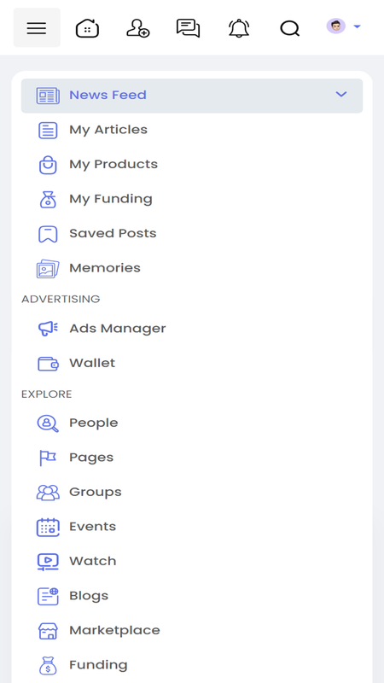This screenshot has height=683, width=384.
Task: Open the user avatar dropdown
Action: click(344, 26)
